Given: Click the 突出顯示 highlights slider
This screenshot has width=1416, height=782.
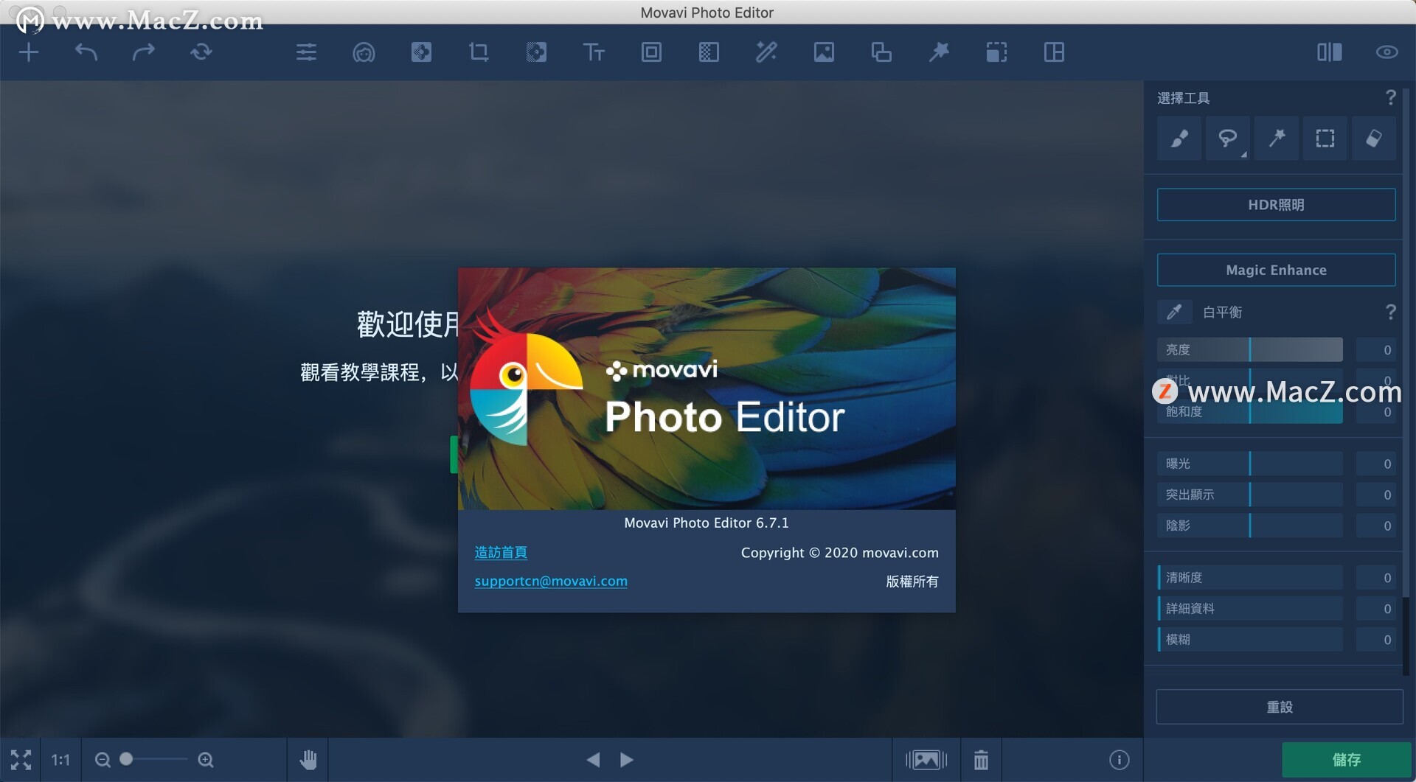Looking at the screenshot, I should point(1249,495).
